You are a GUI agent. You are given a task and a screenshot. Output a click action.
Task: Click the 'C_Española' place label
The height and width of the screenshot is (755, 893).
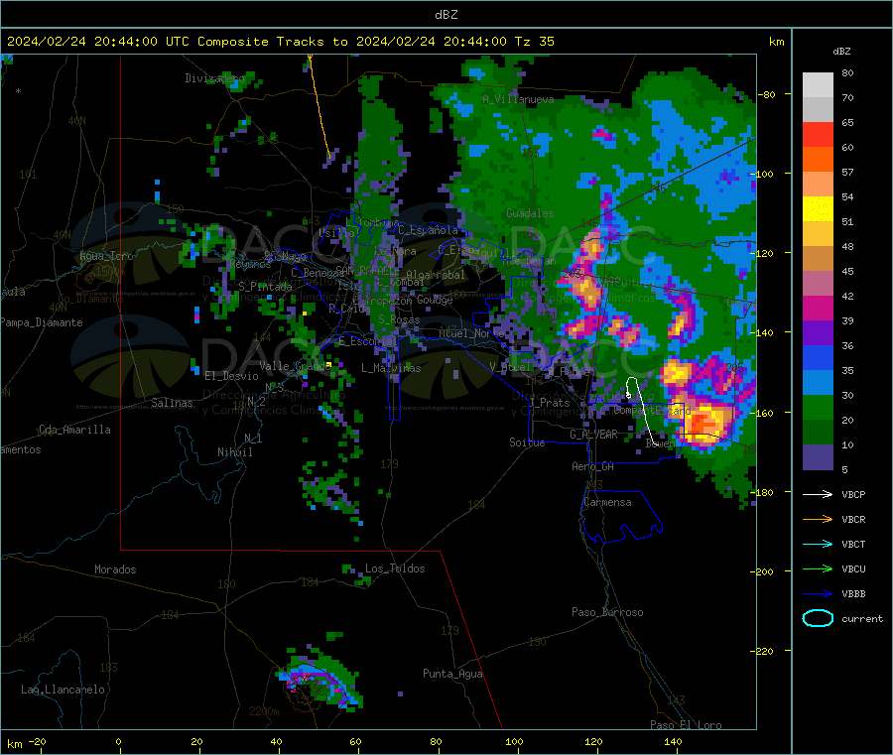point(428,230)
